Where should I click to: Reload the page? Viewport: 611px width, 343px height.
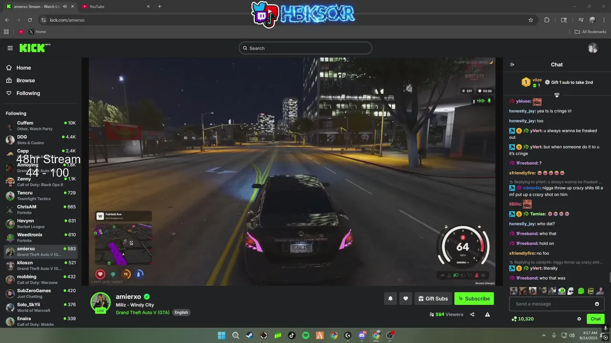30,20
